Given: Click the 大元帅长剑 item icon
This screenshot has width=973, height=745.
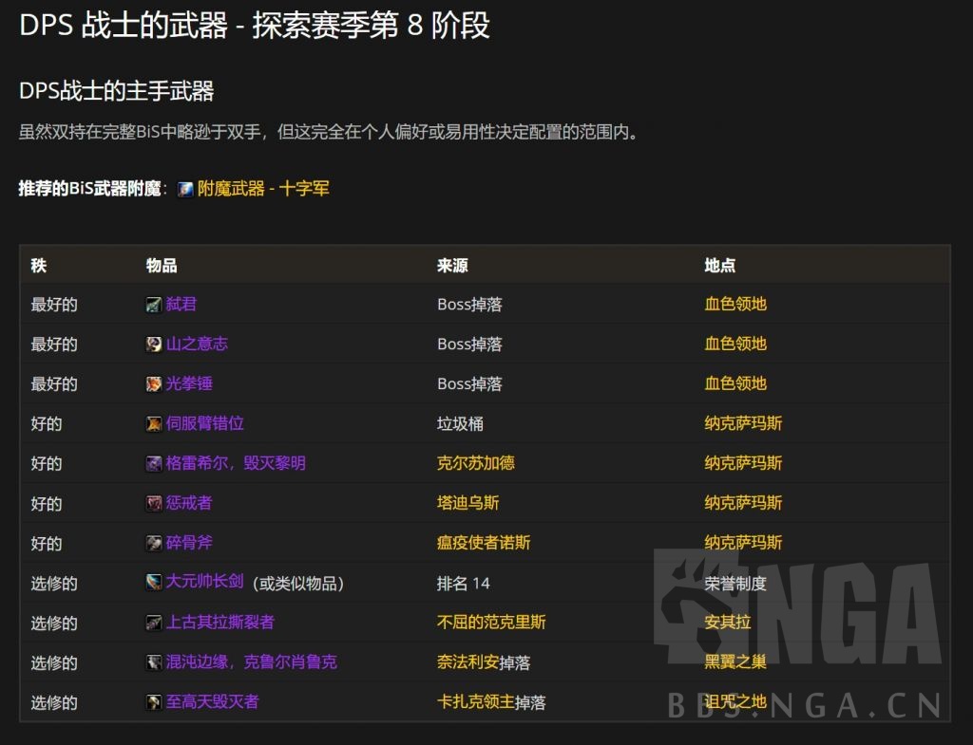Looking at the screenshot, I should coord(154,583).
